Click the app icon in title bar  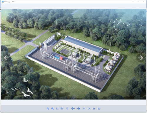point(3,2)
